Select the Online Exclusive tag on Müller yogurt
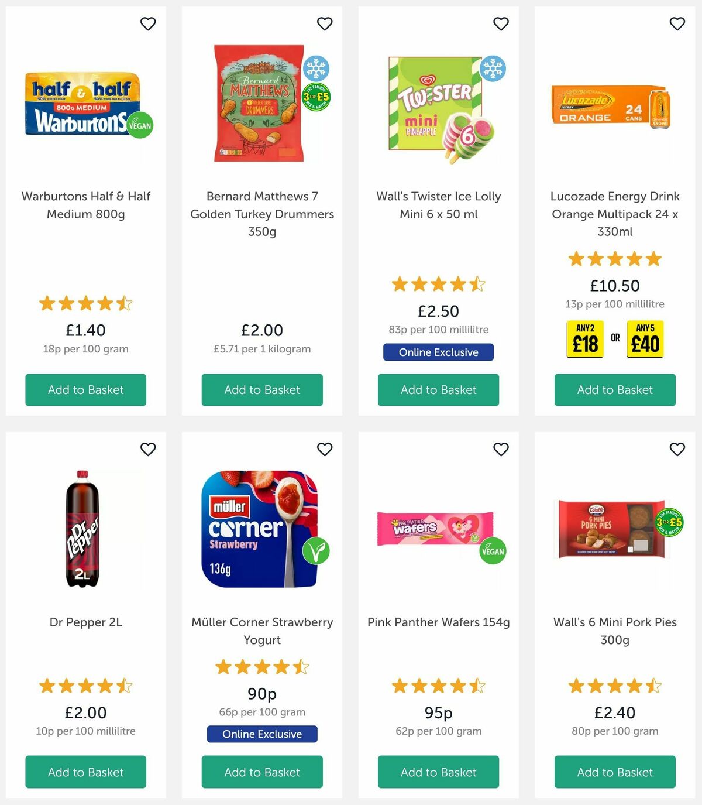702x805 pixels. coord(262,734)
